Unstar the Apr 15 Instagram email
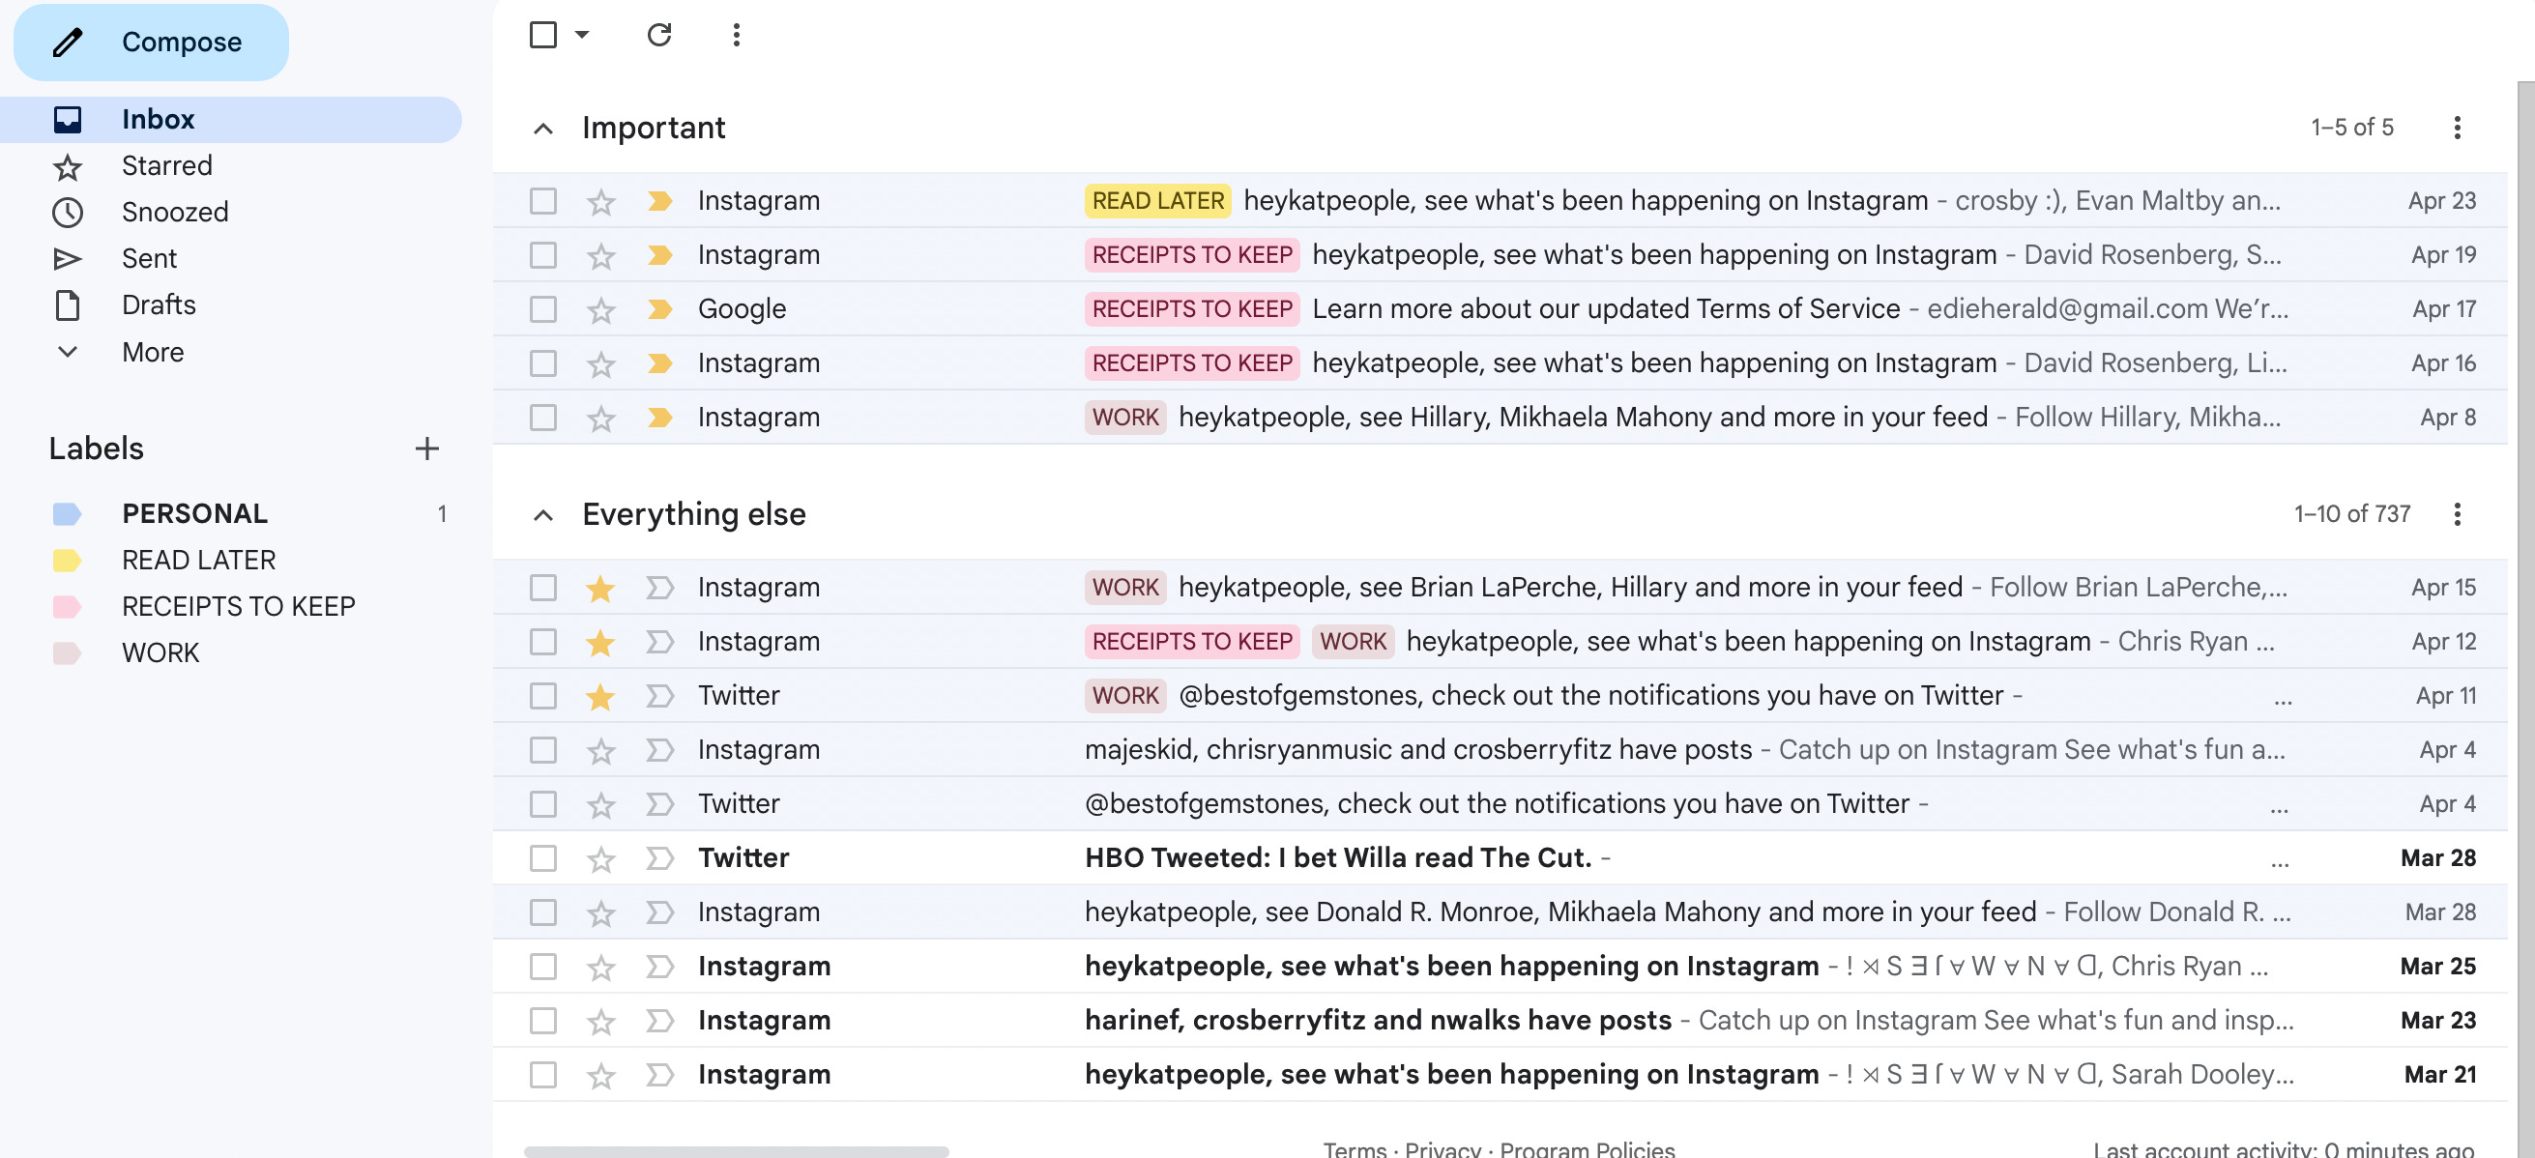 tap(600, 588)
